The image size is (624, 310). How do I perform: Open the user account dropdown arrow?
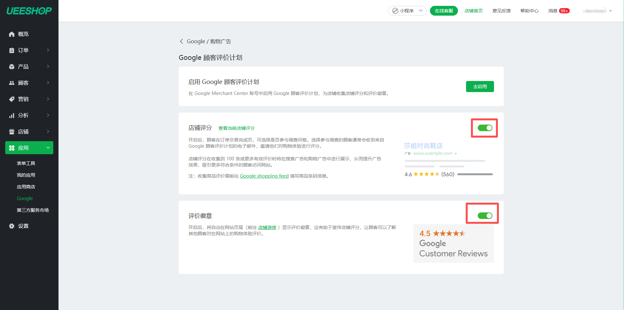pos(611,11)
